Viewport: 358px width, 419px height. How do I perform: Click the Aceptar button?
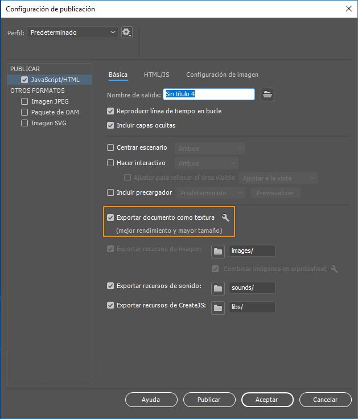click(266, 400)
